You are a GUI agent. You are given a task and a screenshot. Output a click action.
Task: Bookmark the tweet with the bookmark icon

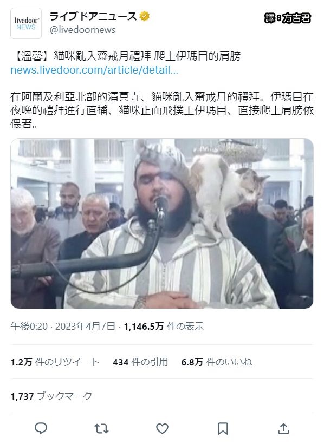pyautogui.click(x=223, y=429)
